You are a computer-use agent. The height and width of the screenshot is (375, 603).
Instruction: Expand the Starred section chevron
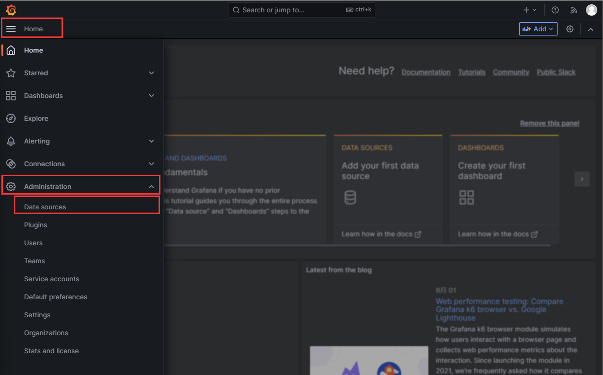point(151,73)
